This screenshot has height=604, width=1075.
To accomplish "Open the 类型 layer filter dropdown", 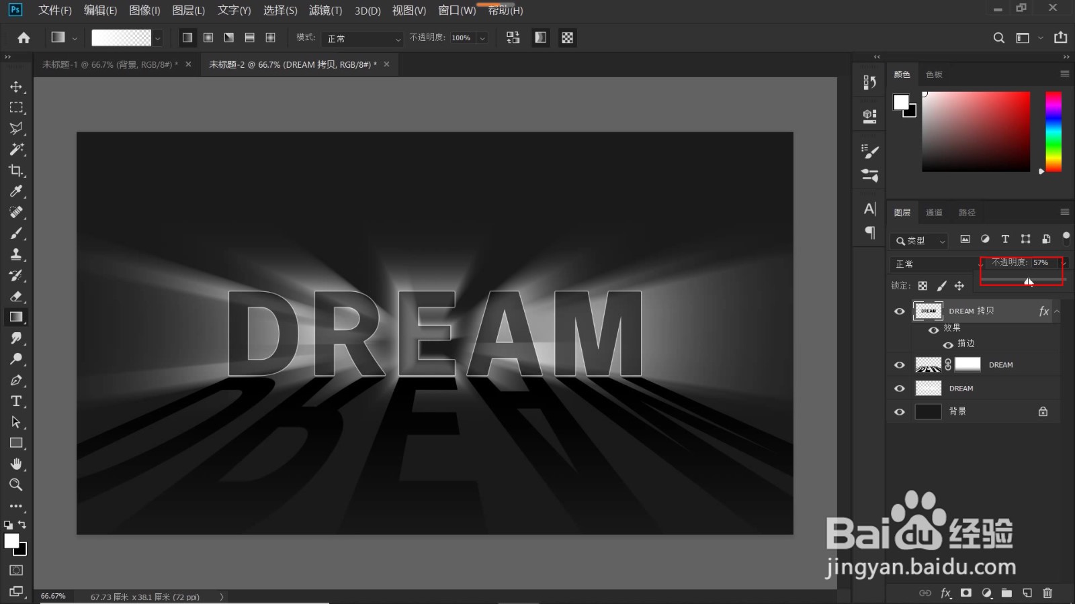I will pos(919,240).
